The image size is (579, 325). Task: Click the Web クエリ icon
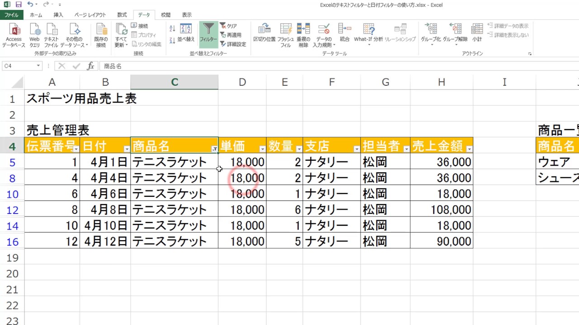tap(35, 36)
